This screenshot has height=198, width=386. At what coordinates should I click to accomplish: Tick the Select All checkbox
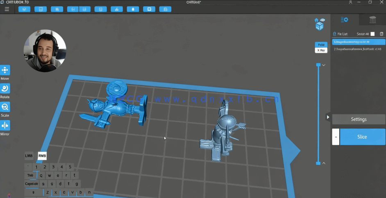tap(372, 34)
